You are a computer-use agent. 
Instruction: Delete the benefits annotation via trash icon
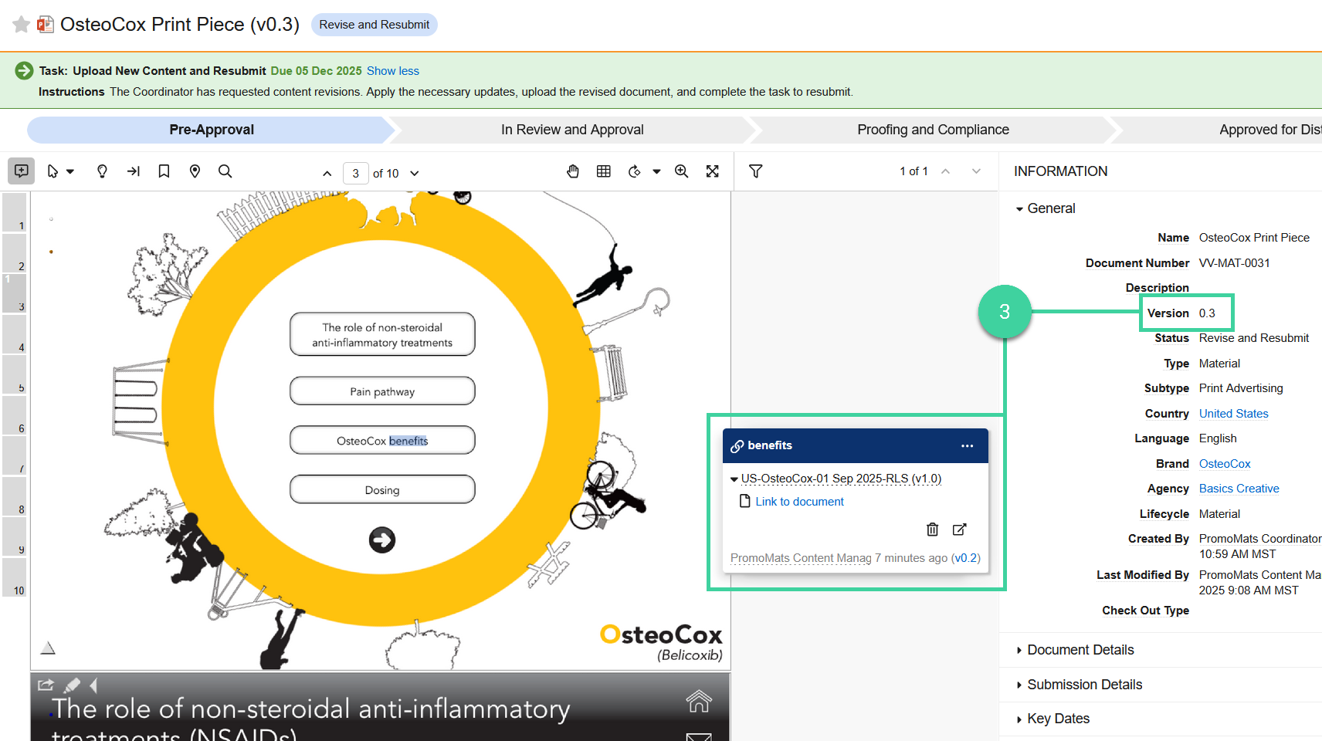pos(932,530)
